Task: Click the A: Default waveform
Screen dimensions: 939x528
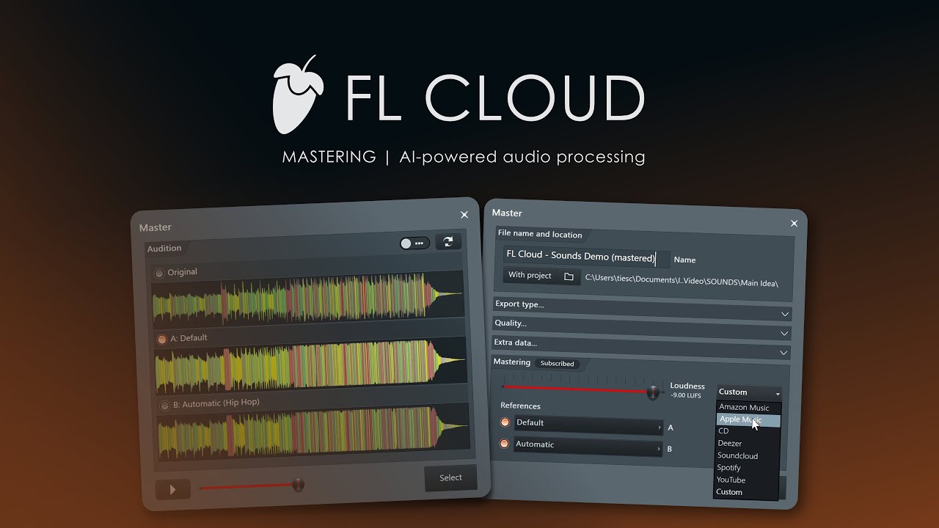Action: [x=311, y=364]
